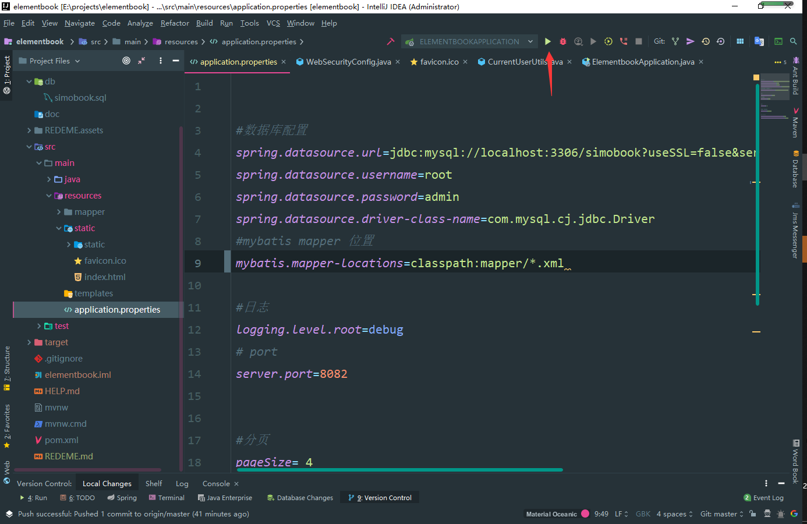Screen dimensions: 807x524
Task: Hide Version Control panel with minus icon
Action: [781, 483]
